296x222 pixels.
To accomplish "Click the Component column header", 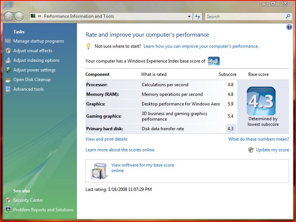I will click(x=97, y=74).
